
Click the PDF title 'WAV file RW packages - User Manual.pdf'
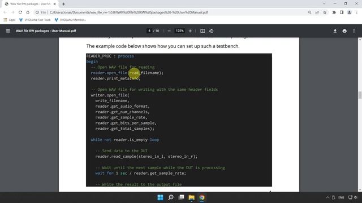[x=46, y=31]
